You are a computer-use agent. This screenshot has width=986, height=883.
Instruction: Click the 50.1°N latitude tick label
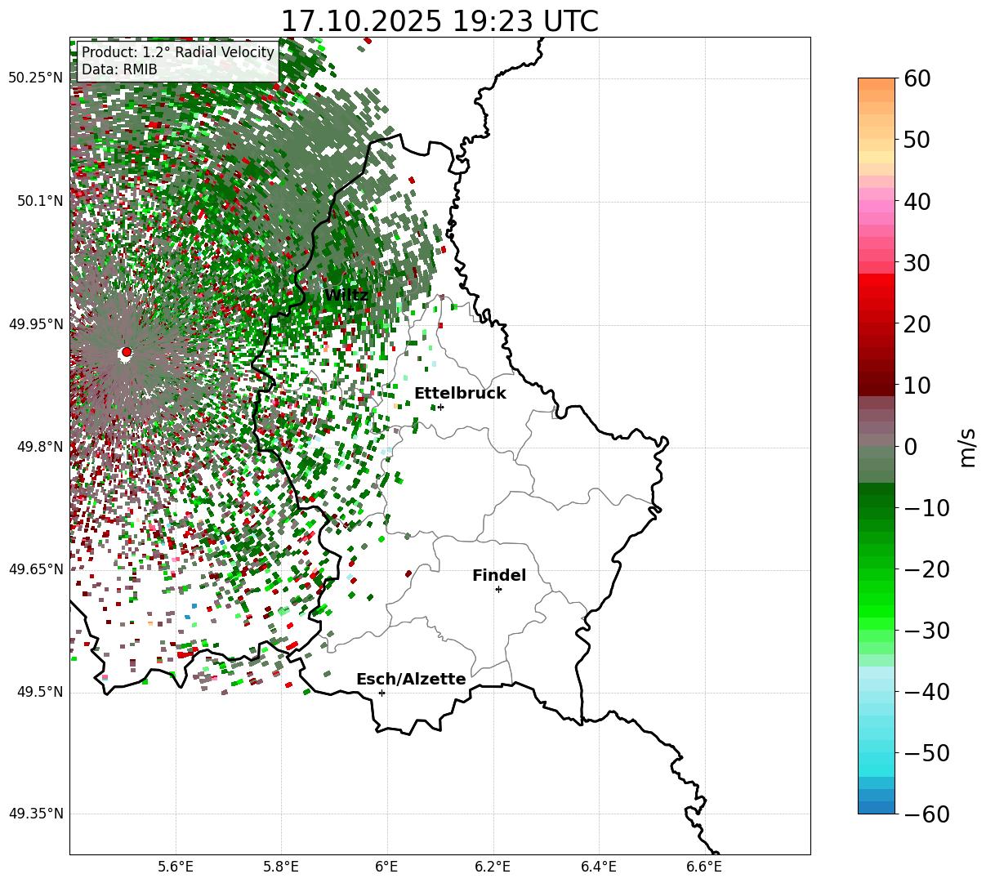coord(39,201)
